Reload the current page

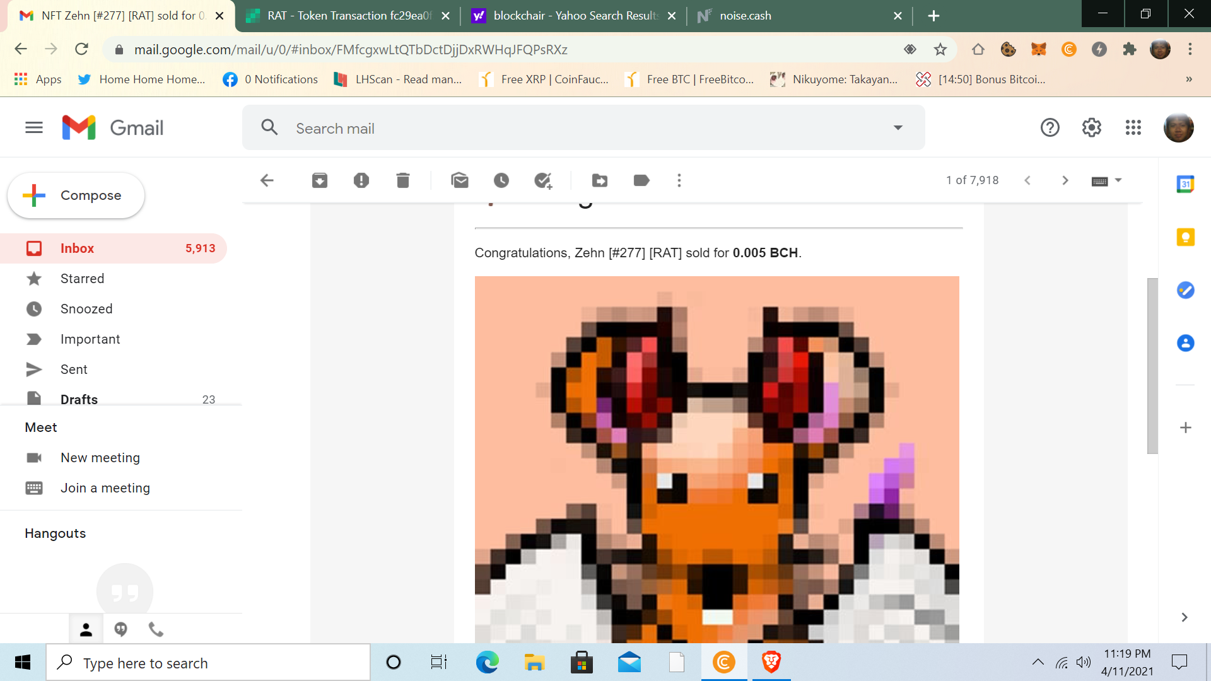(81, 49)
